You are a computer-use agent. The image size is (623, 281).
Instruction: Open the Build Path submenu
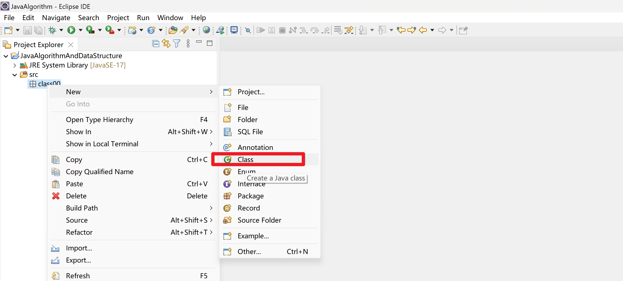tap(133, 208)
